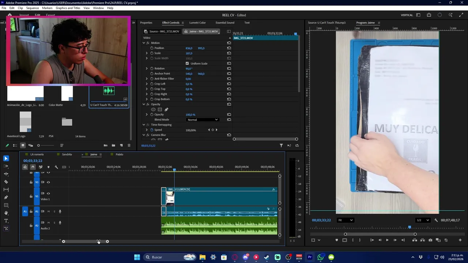Click Source - IMG_3721.MOV clip button

pyautogui.click(x=162, y=31)
